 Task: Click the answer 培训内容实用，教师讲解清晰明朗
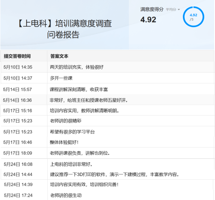(x=84, y=110)
